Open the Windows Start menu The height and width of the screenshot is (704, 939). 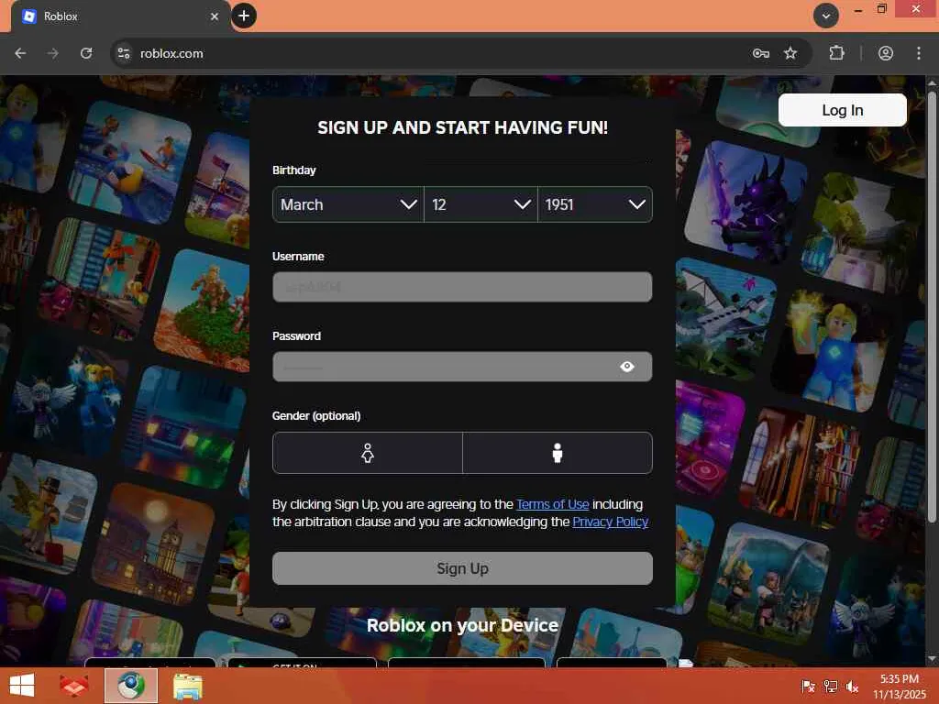pos(22,686)
